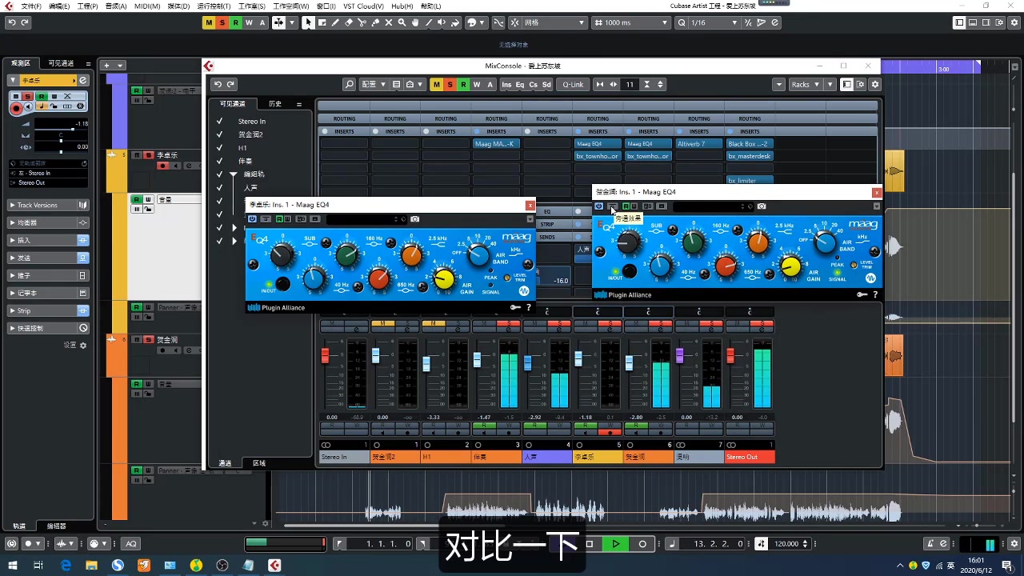Select the Comp hand tool
The height and width of the screenshot is (576, 1024).
pyautogui.click(x=417, y=22)
